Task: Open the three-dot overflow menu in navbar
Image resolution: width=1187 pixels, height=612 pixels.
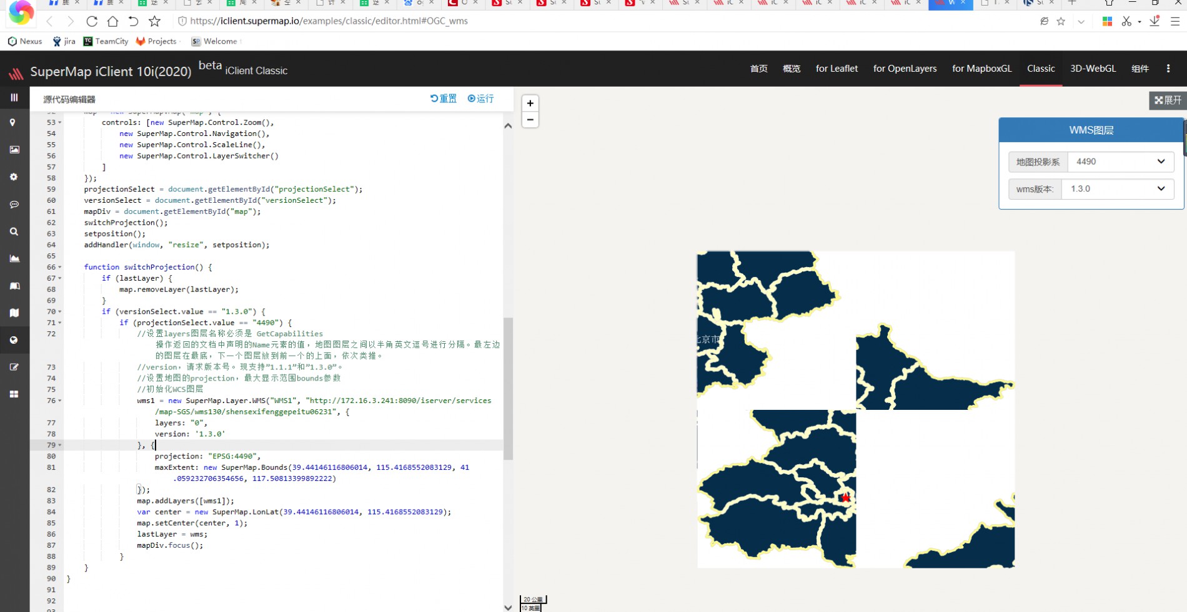Action: click(1168, 69)
